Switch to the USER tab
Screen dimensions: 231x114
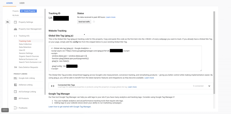pyautogui.click(x=22, y=3)
